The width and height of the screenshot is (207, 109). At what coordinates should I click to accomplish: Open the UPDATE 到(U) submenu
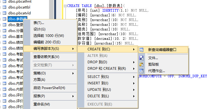[x=107, y=90]
